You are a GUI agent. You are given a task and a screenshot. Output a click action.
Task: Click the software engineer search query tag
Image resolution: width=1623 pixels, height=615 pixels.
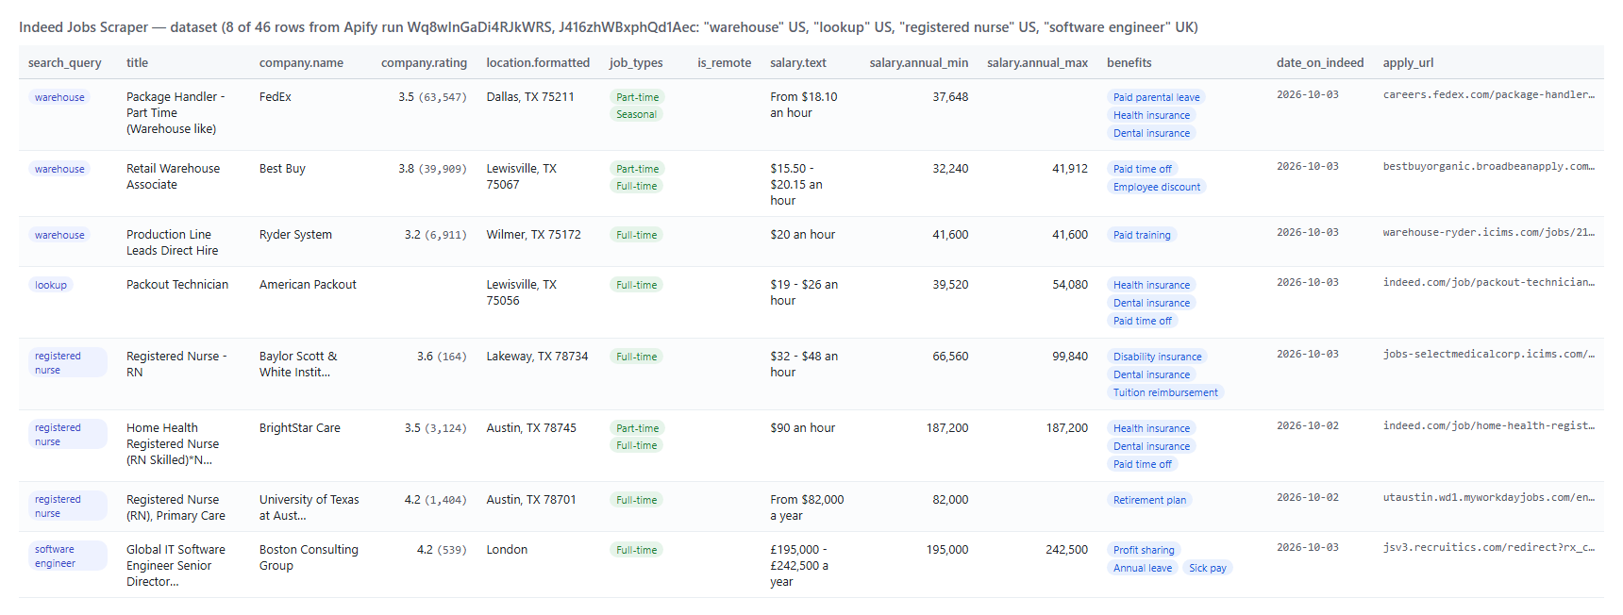pyautogui.click(x=67, y=557)
